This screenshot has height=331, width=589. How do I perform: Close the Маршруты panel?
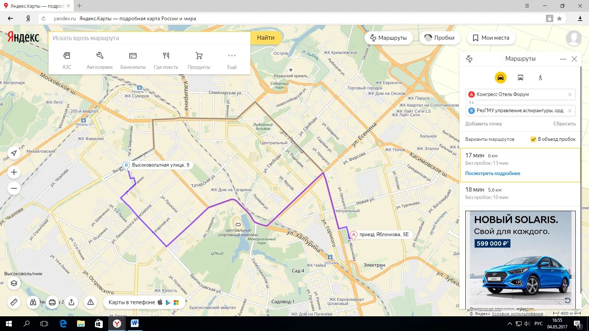[x=574, y=59]
